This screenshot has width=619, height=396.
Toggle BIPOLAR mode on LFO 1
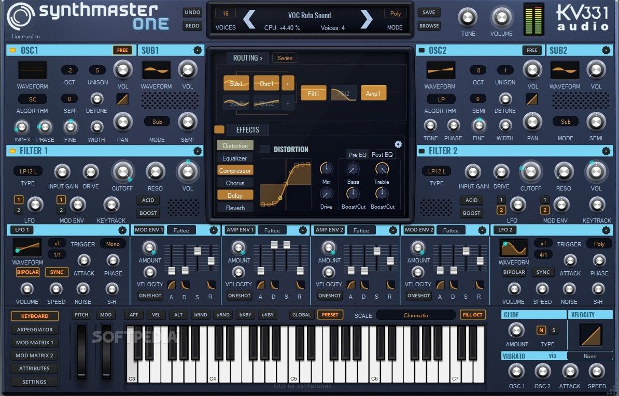point(27,272)
